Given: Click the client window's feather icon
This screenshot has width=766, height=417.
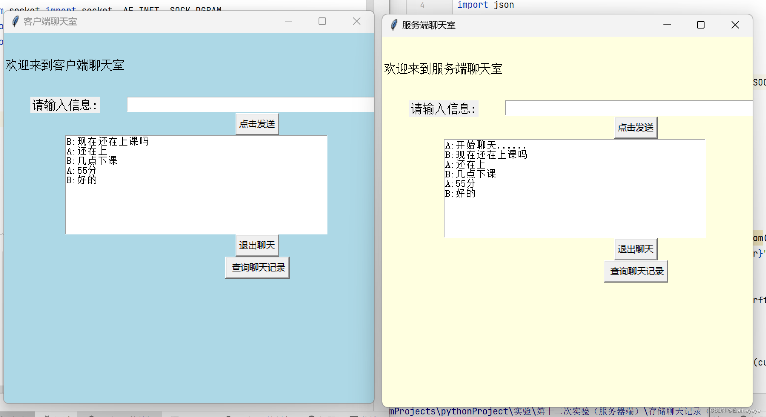Looking at the screenshot, I should (15, 21).
